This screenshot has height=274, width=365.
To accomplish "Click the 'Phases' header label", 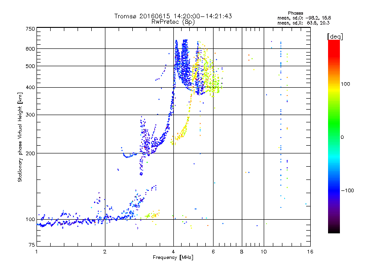I will pyautogui.click(x=295, y=13).
